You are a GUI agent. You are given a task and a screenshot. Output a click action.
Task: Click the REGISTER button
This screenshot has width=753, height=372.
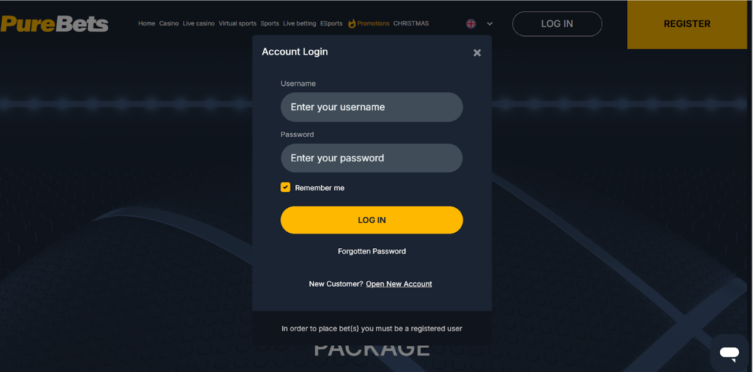click(x=687, y=24)
